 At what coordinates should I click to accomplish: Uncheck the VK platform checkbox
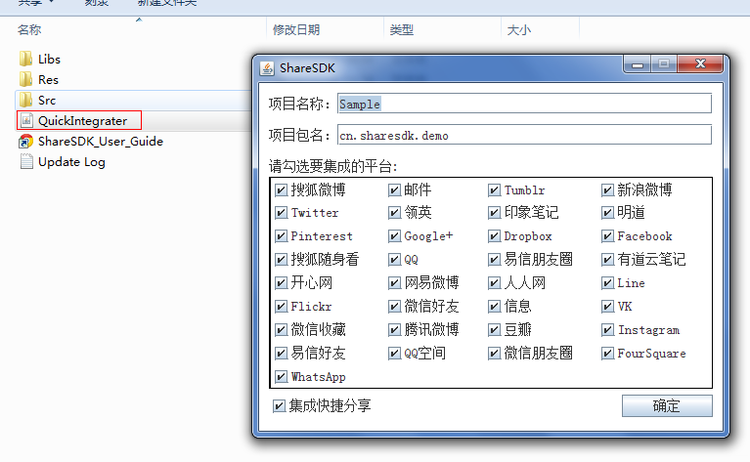point(607,307)
